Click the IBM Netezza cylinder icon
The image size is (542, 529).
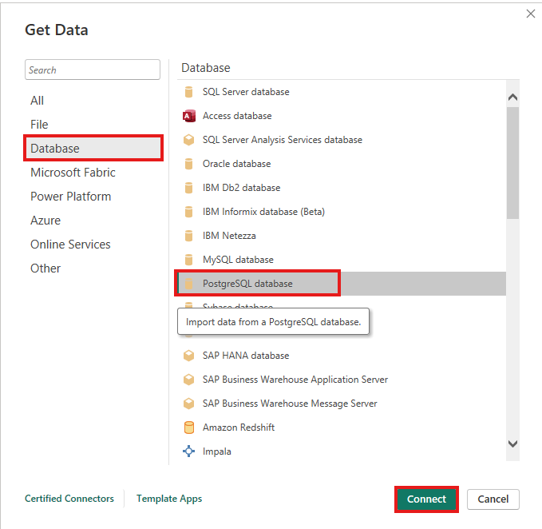click(188, 236)
